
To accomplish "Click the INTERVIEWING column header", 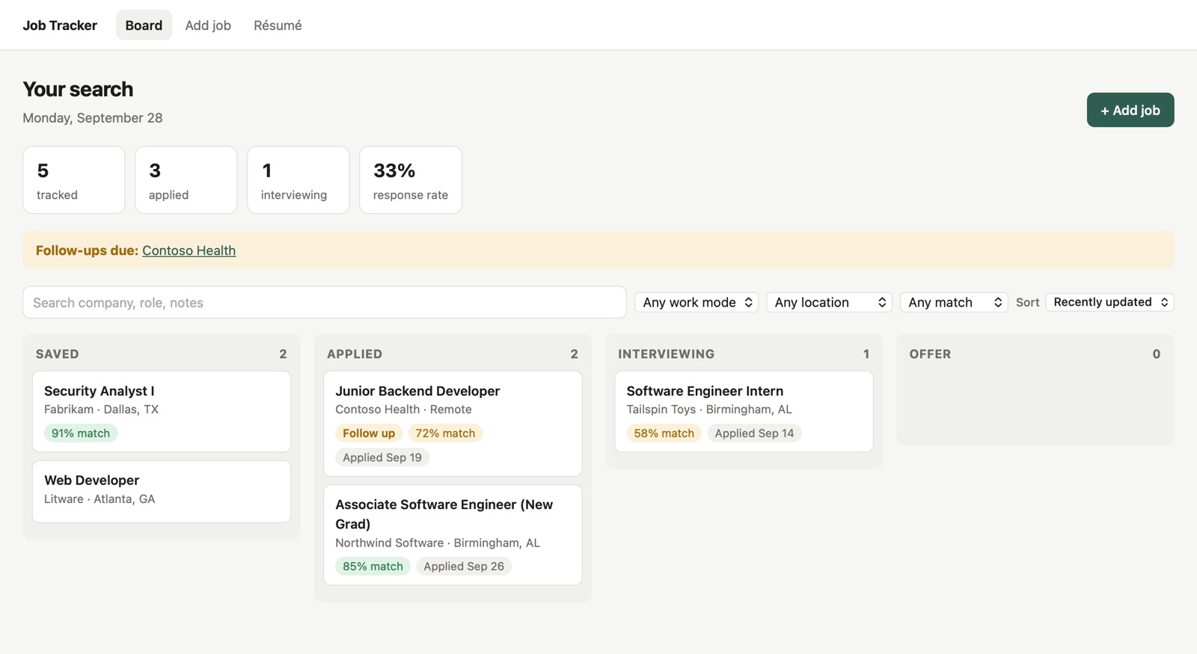I will 667,354.
